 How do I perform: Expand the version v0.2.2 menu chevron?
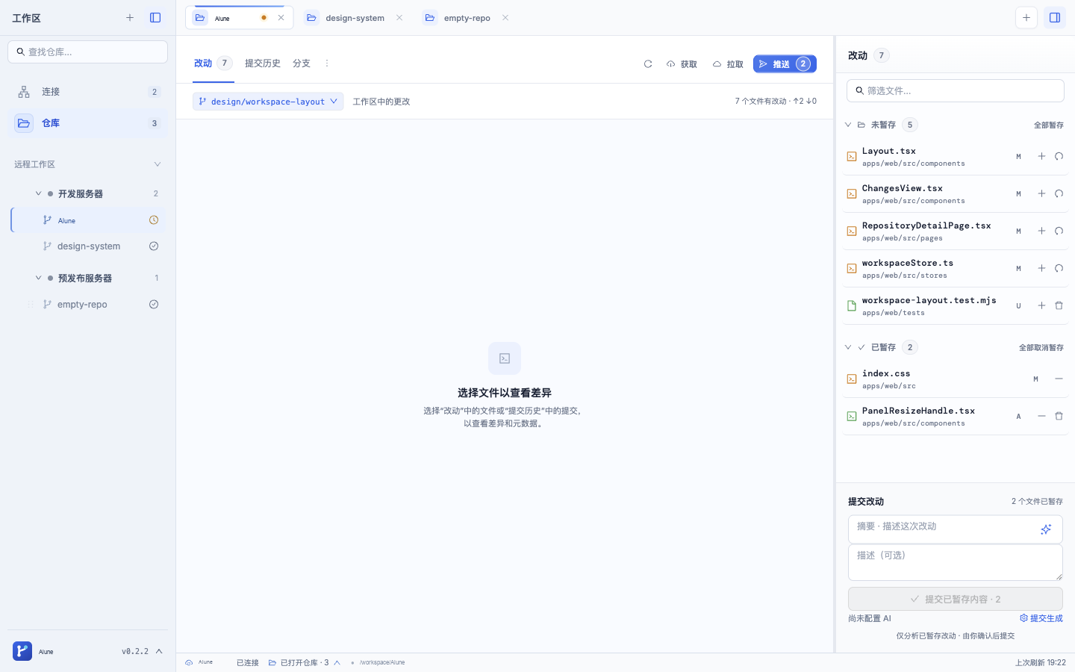tap(159, 651)
